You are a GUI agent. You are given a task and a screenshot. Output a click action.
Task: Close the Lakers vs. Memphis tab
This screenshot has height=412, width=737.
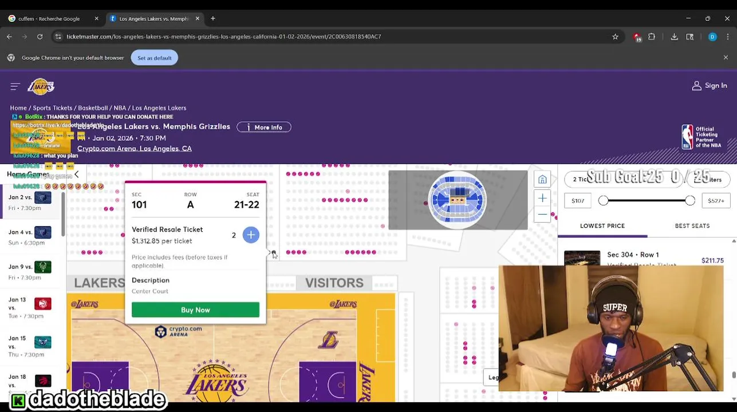tap(198, 18)
